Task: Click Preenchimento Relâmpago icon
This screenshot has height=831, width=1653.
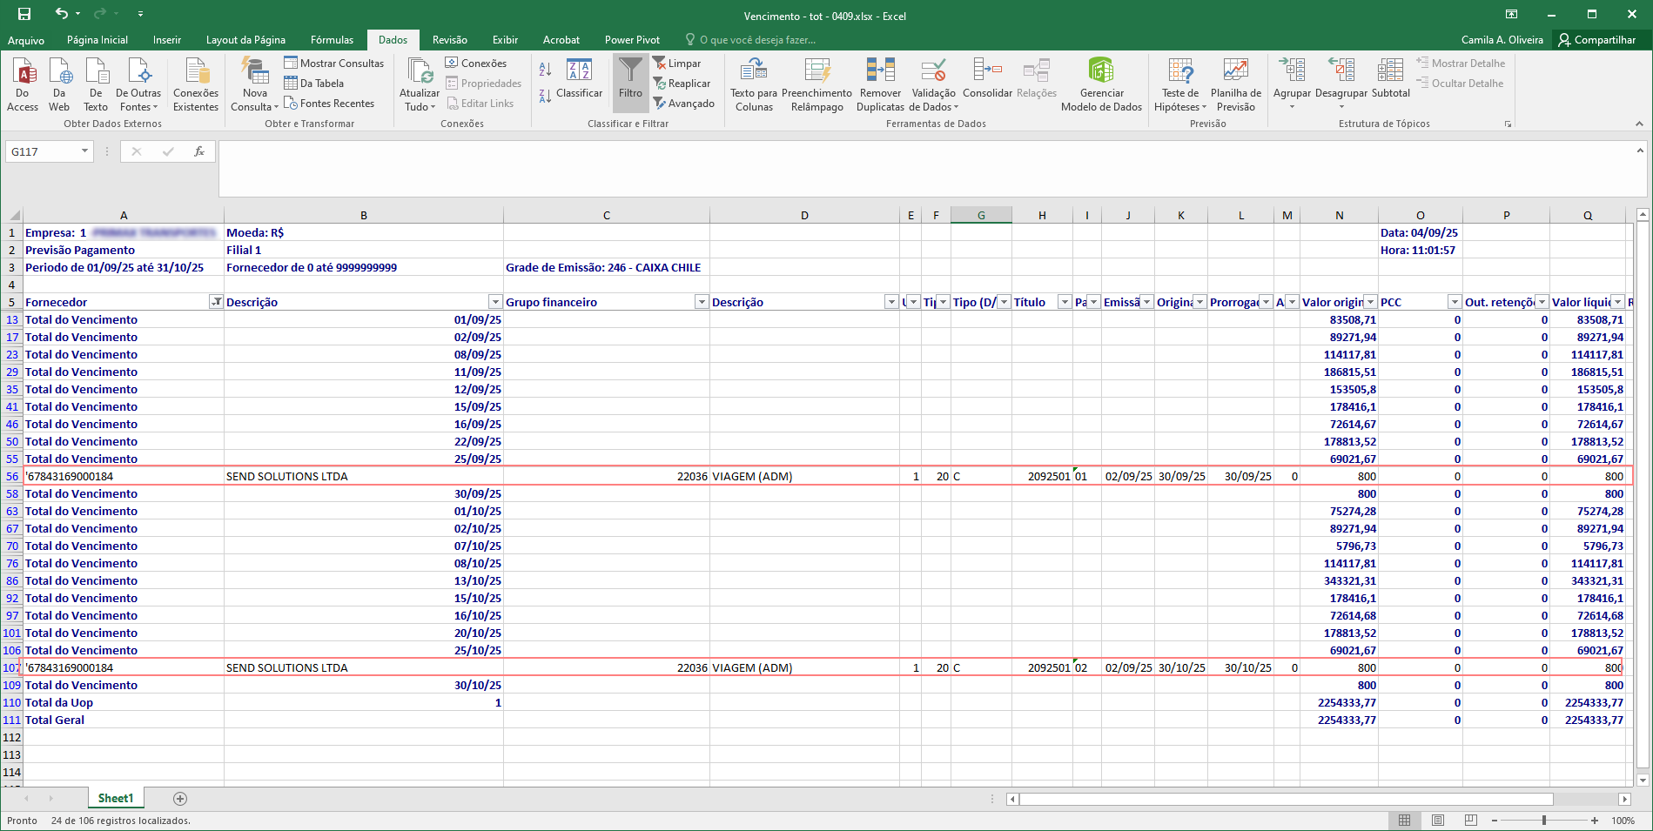Action: point(816,71)
